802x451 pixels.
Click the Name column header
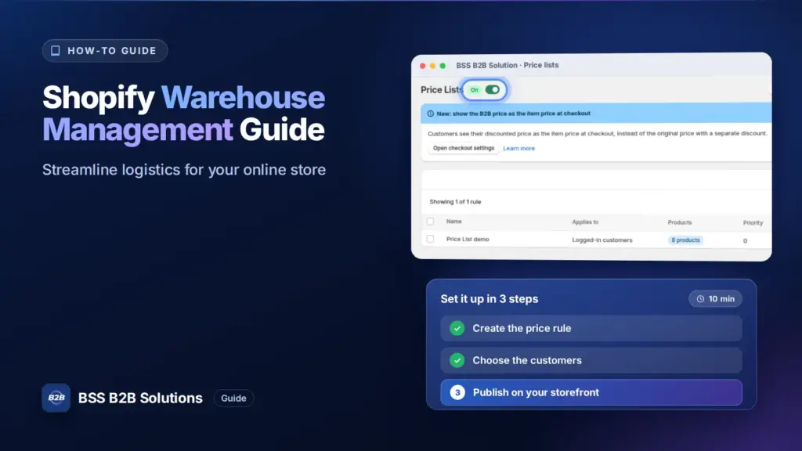(453, 222)
